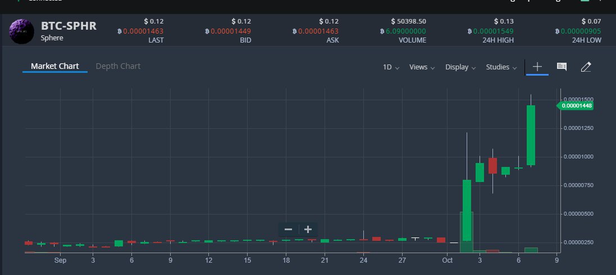Open the Display dropdown menu

(460, 67)
